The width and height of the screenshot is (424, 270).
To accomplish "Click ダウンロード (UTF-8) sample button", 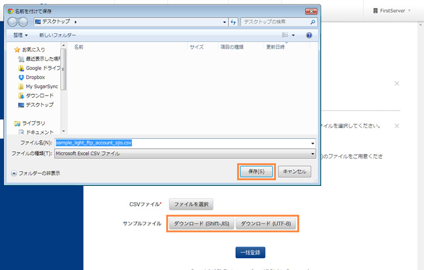I will [x=266, y=224].
